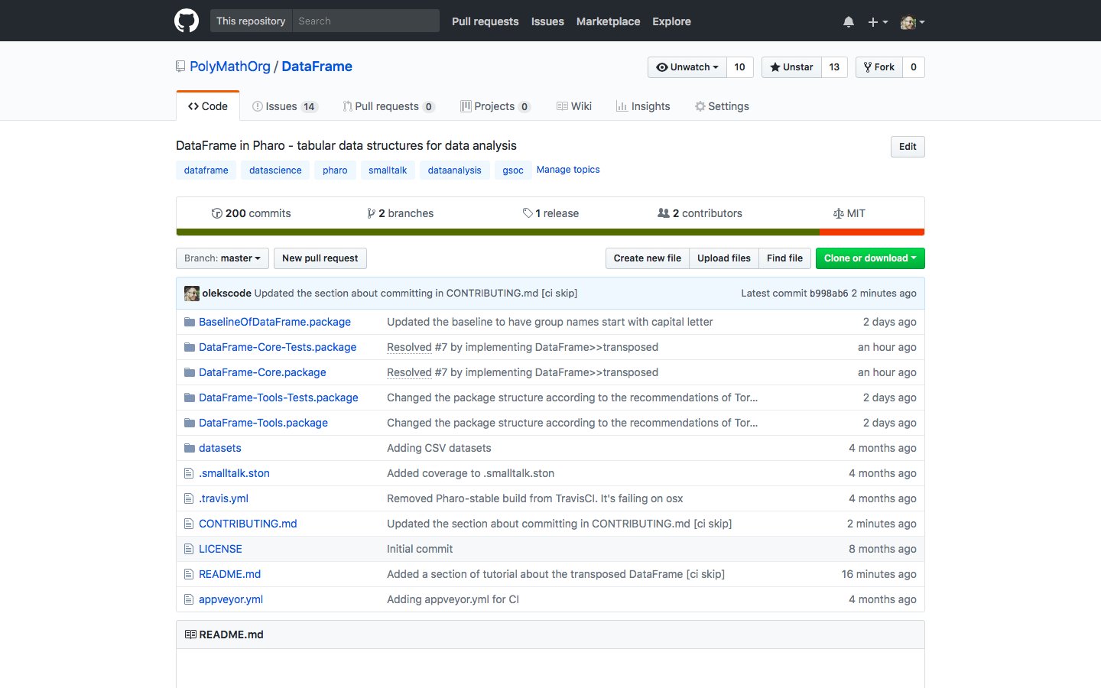The height and width of the screenshot is (688, 1101).
Task: Click the file icon beside CONTRIBUTING.md
Action: [x=189, y=524]
